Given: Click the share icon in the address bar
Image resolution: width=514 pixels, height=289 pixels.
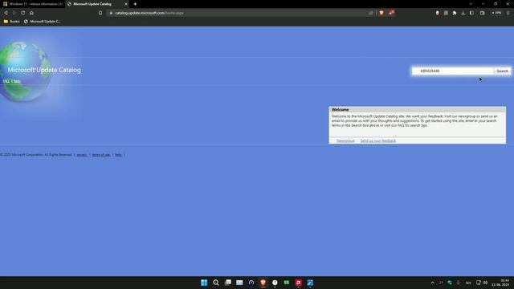Looking at the screenshot, I should [x=371, y=13].
